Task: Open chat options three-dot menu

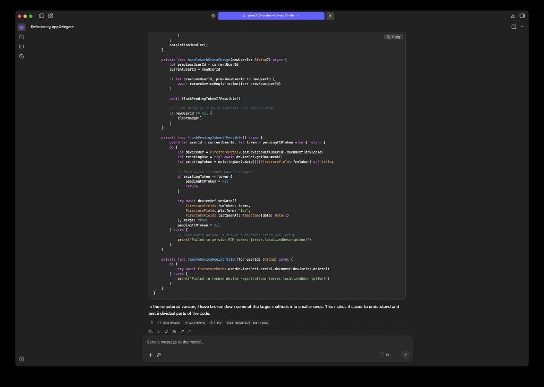Action: pos(523,27)
